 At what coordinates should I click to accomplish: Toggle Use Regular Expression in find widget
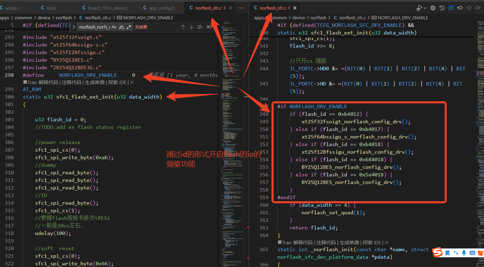pyautogui.click(x=129, y=27)
